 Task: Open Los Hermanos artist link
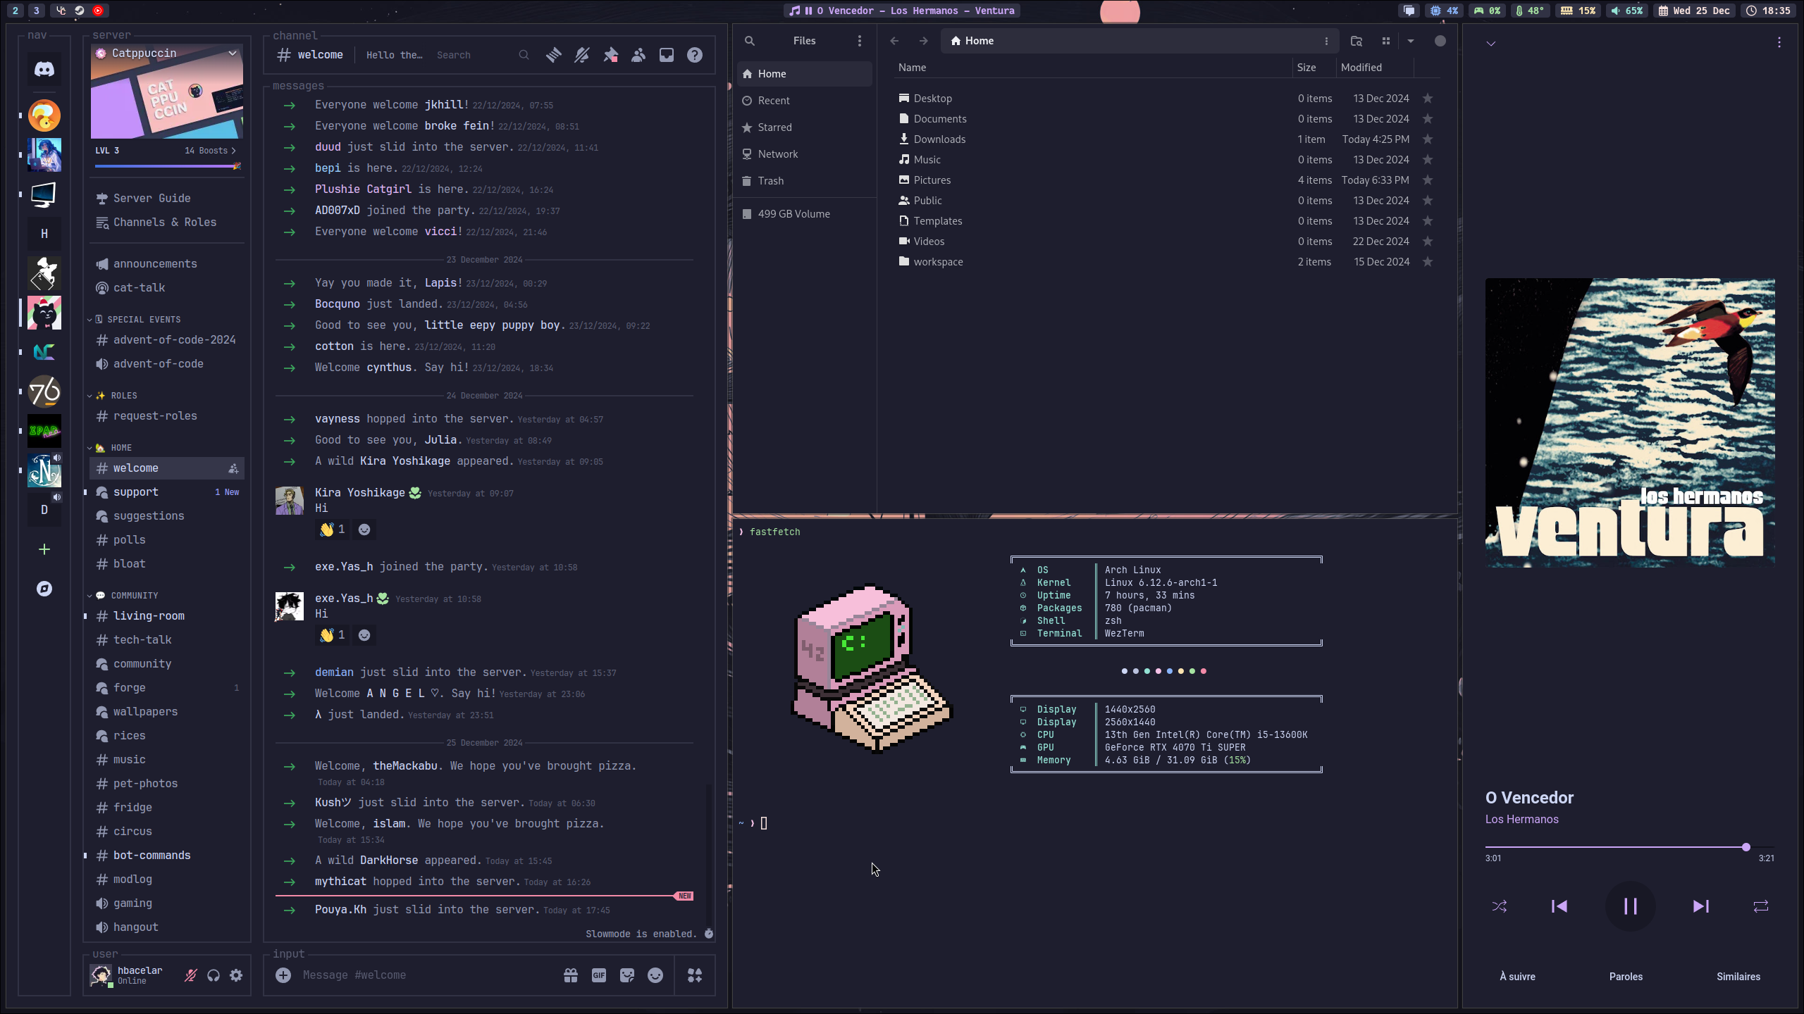[x=1522, y=820]
